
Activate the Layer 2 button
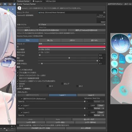tap(91, 95)
